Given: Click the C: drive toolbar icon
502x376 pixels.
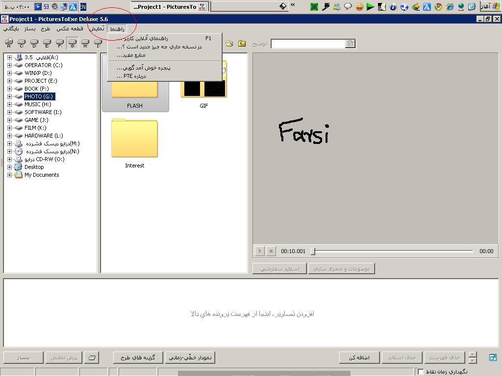Looking at the screenshot, I should pos(22,44).
